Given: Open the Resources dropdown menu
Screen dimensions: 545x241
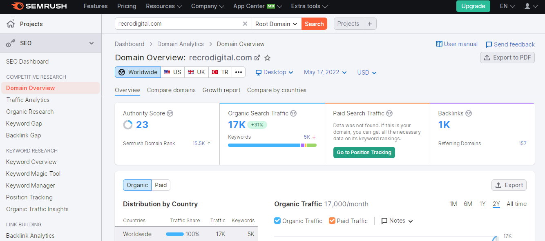Looking at the screenshot, I should (164, 6).
